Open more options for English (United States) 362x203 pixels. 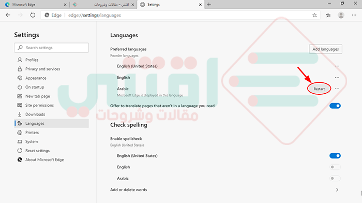(337, 66)
